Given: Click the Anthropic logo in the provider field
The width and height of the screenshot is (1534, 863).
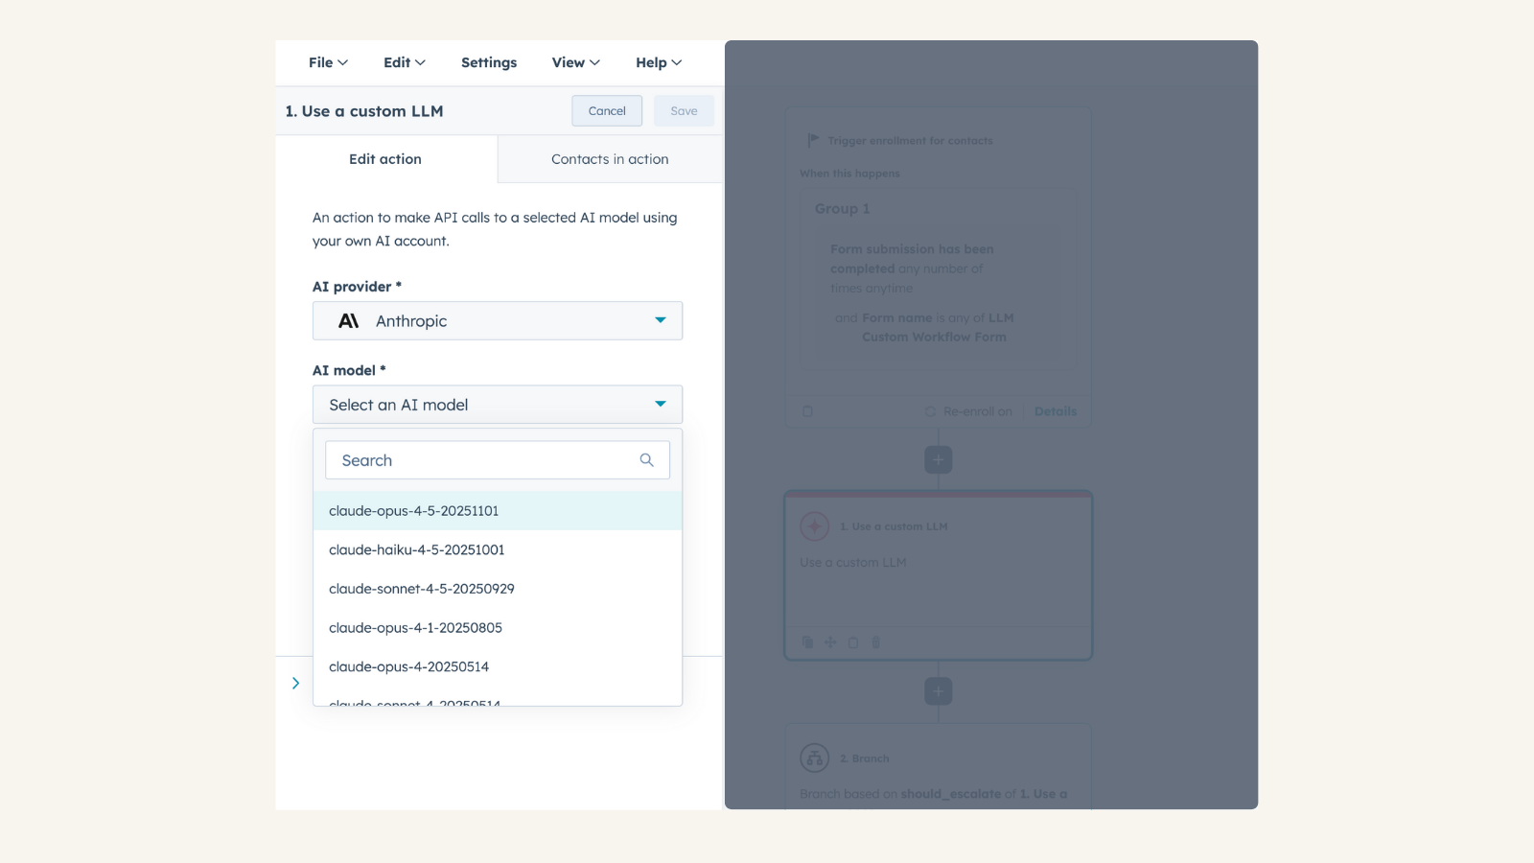Looking at the screenshot, I should coord(351,320).
